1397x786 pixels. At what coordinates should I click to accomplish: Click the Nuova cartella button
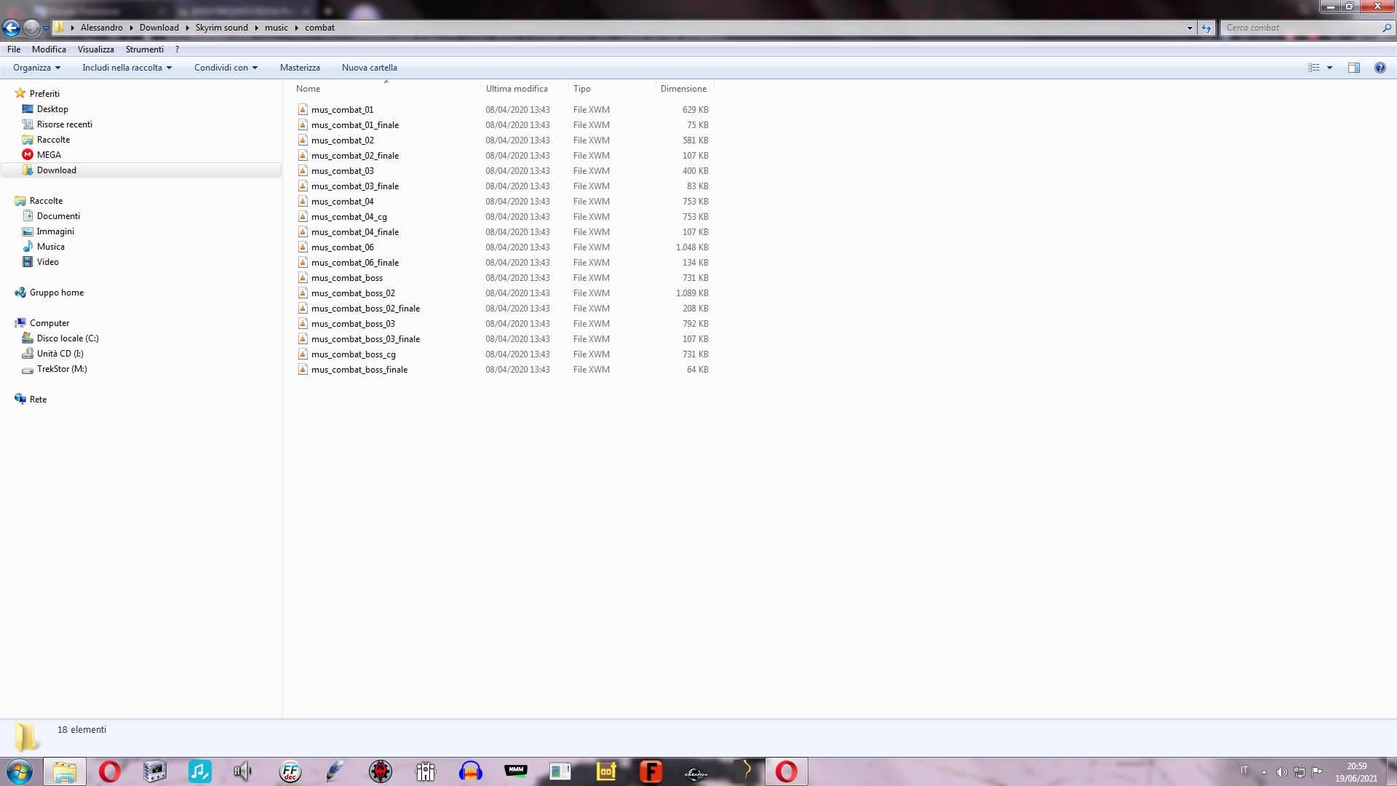(370, 68)
